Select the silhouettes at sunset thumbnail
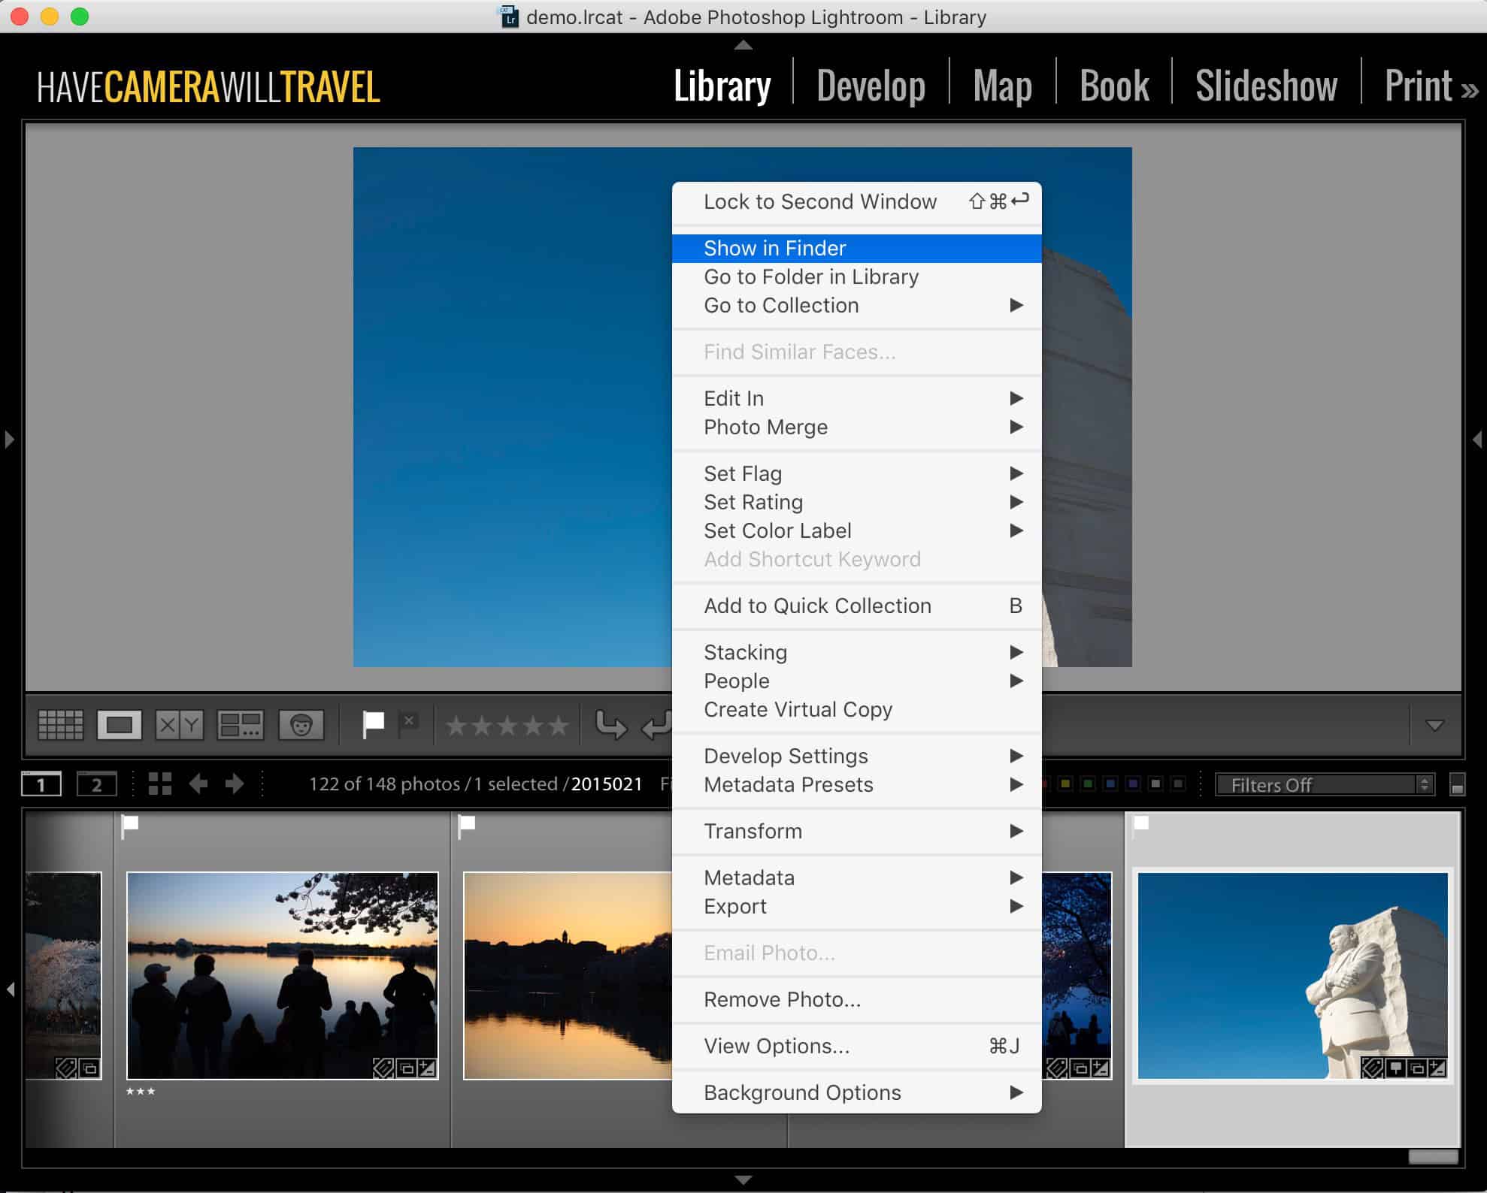The height and width of the screenshot is (1193, 1487). click(283, 975)
